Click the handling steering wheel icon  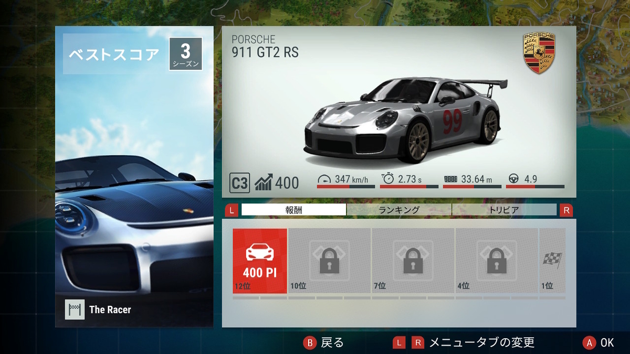513,179
